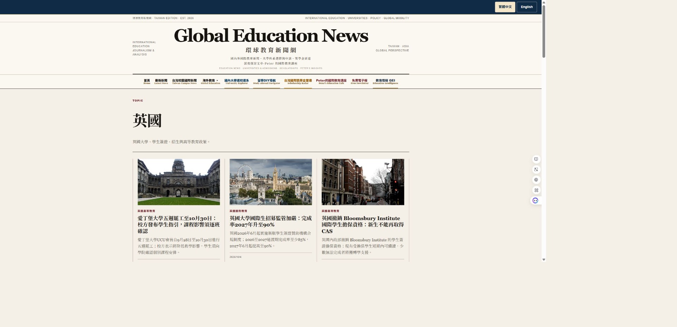Image resolution: width=677 pixels, height=327 pixels.
Task: Open the AI assistant face icon
Action: tap(535, 200)
